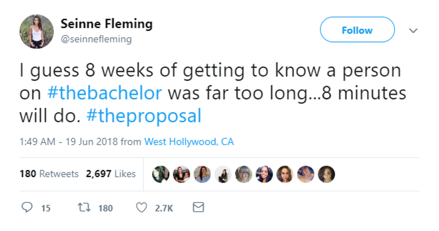Expand the tweet options chevron
The image size is (439, 231).
click(413, 30)
